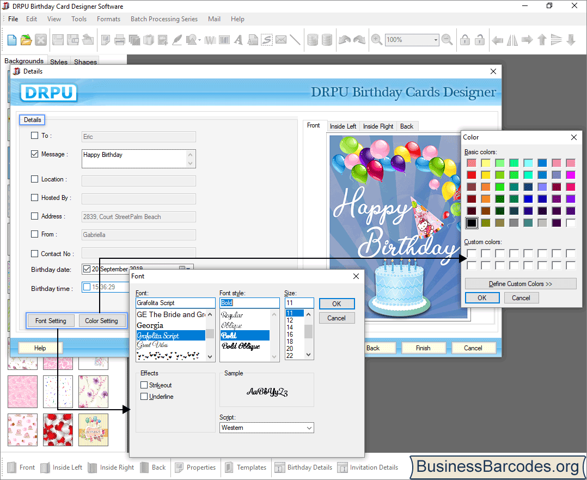This screenshot has width=587, height=480.
Task: Select the text tool 'A' icon
Action: 239,40
